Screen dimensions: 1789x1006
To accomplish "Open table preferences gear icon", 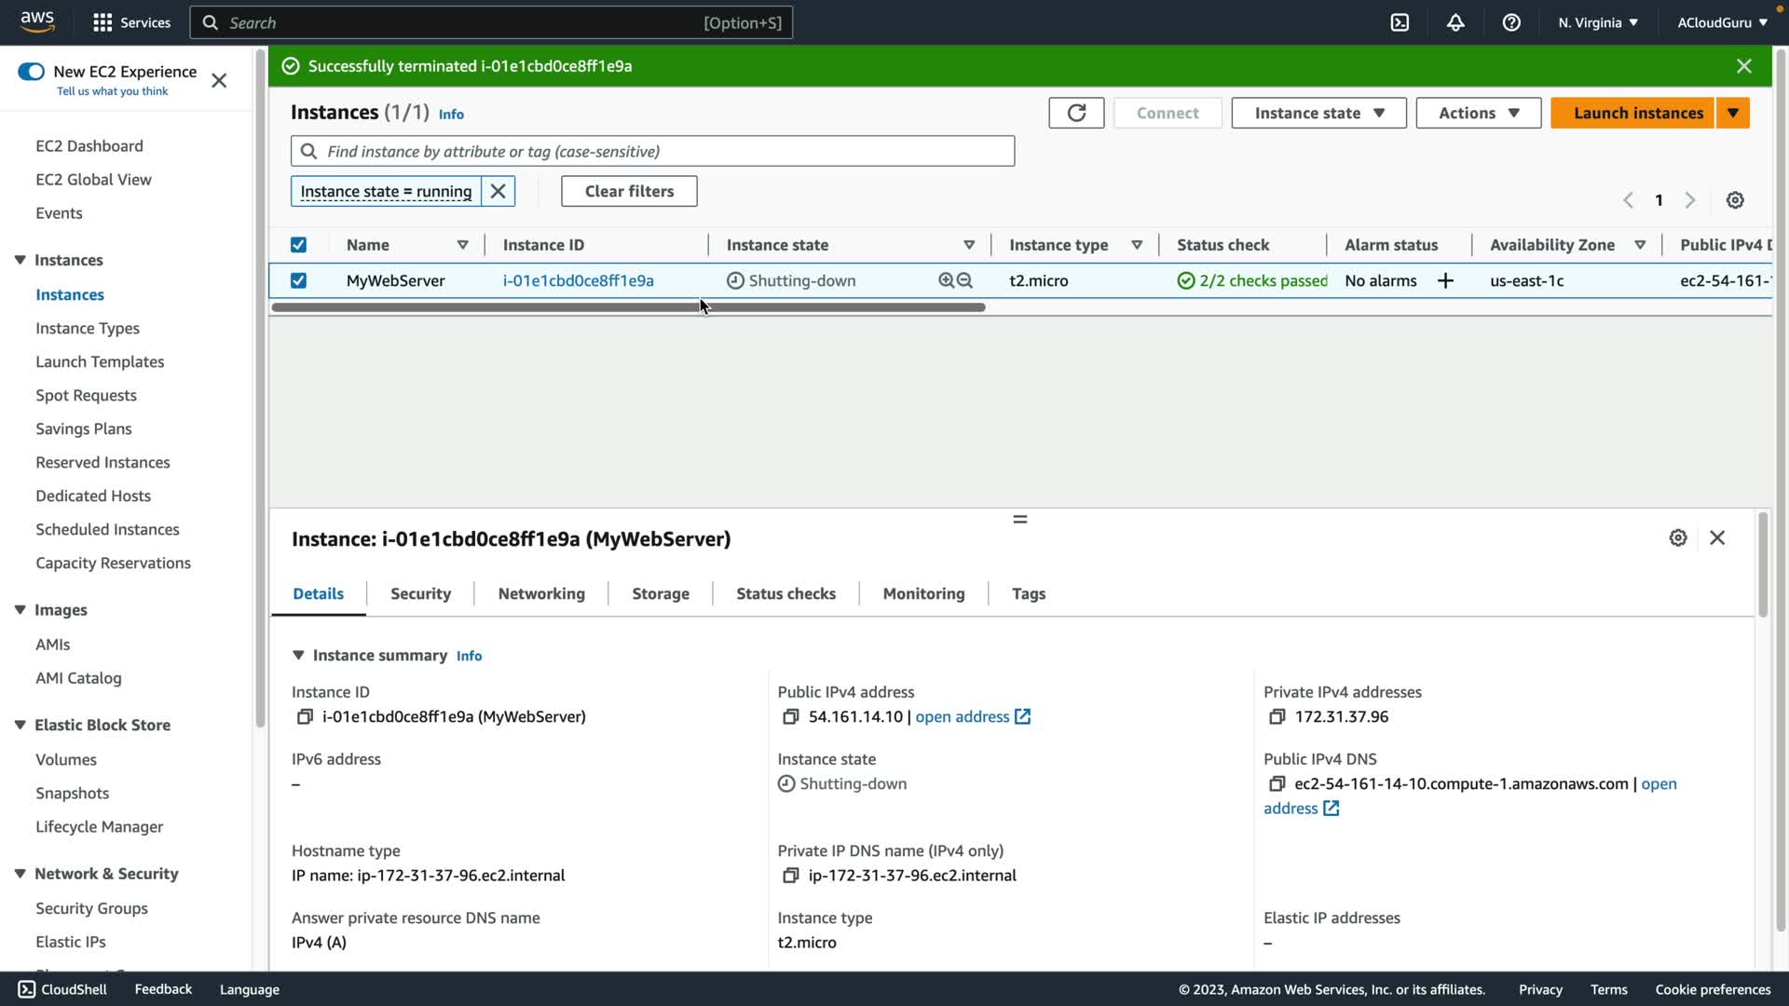I will click(x=1735, y=200).
